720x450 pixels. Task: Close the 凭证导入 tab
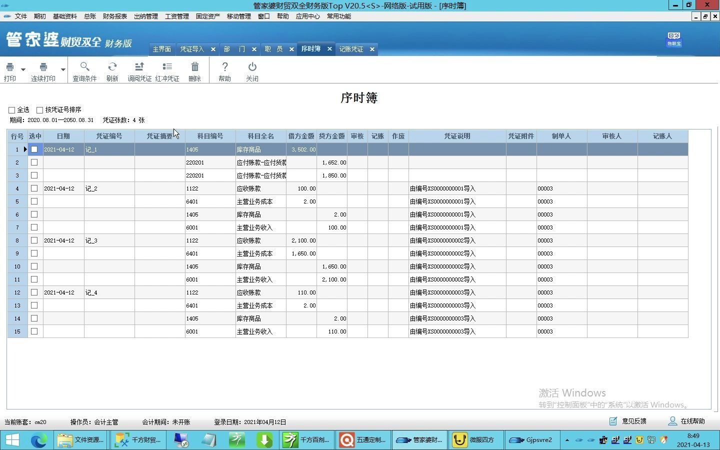(213, 49)
